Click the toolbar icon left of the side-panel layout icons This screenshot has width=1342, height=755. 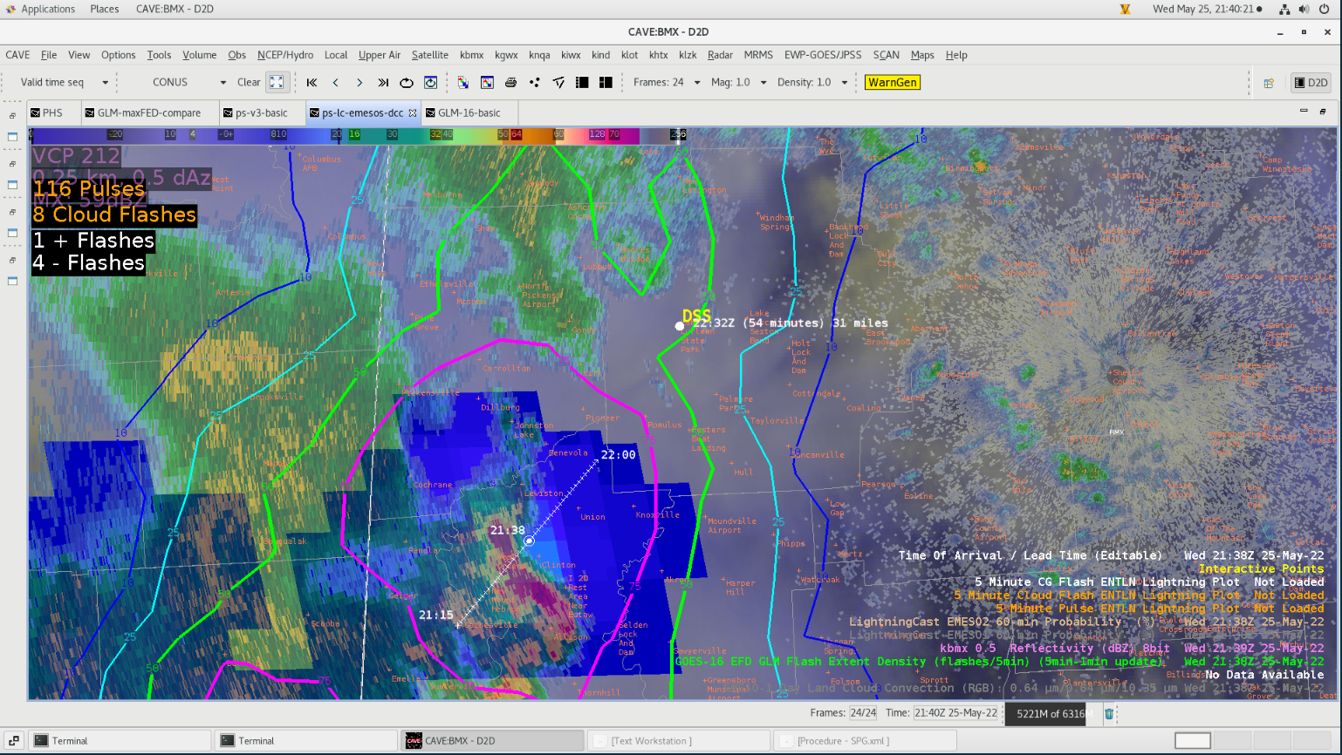coord(558,82)
